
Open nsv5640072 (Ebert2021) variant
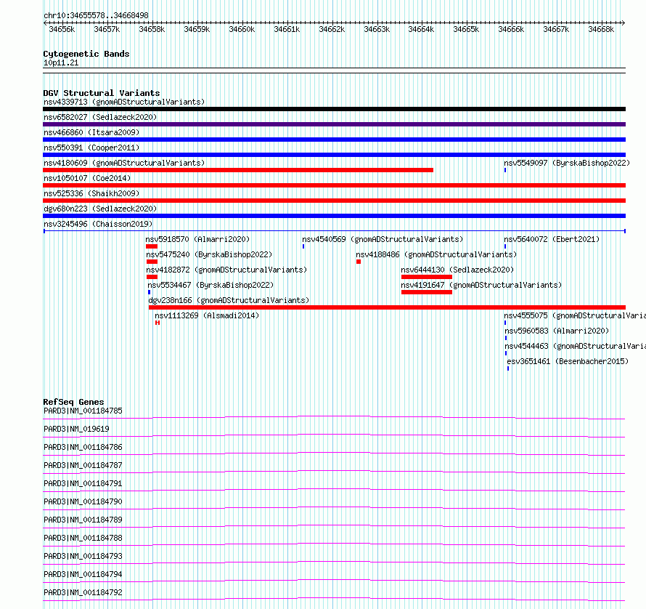552,239
